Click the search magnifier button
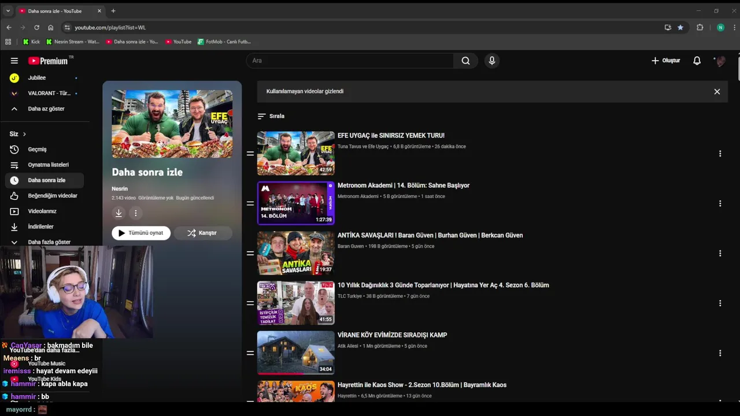740x416 pixels. pos(465,61)
